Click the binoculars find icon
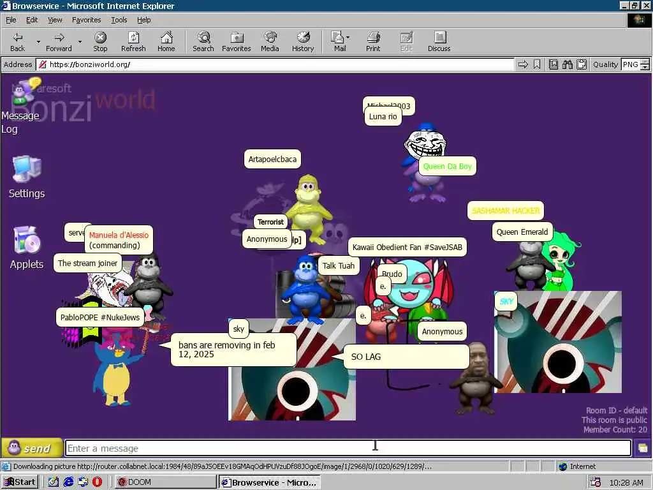Screen dimensions: 653x490 click(567, 64)
